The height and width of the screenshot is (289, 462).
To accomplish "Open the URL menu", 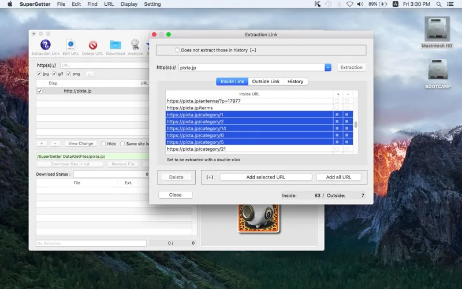I will (109, 4).
